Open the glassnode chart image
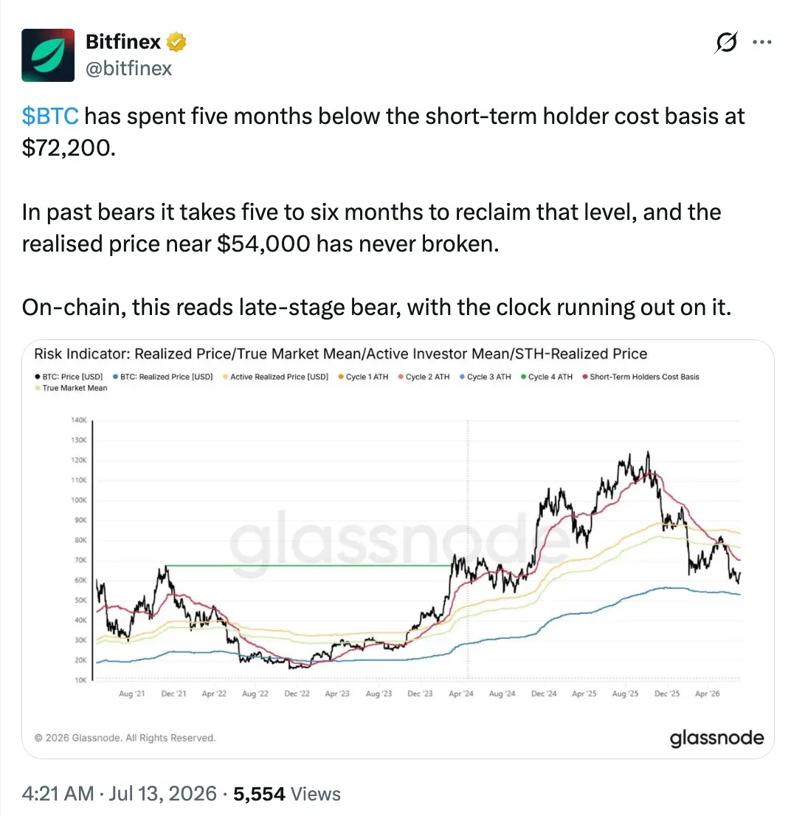The height and width of the screenshot is (816, 791). click(398, 549)
